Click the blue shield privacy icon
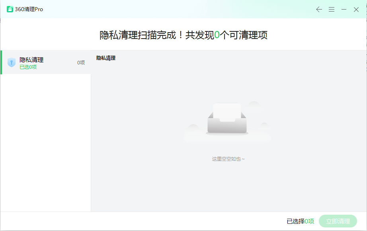The width and height of the screenshot is (367, 231). pyautogui.click(x=12, y=62)
